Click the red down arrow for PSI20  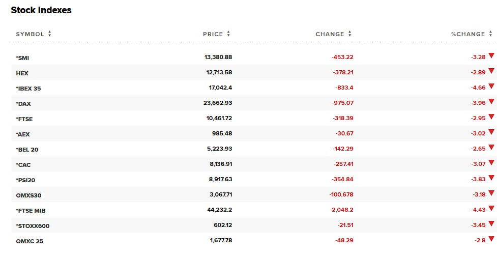(491, 178)
